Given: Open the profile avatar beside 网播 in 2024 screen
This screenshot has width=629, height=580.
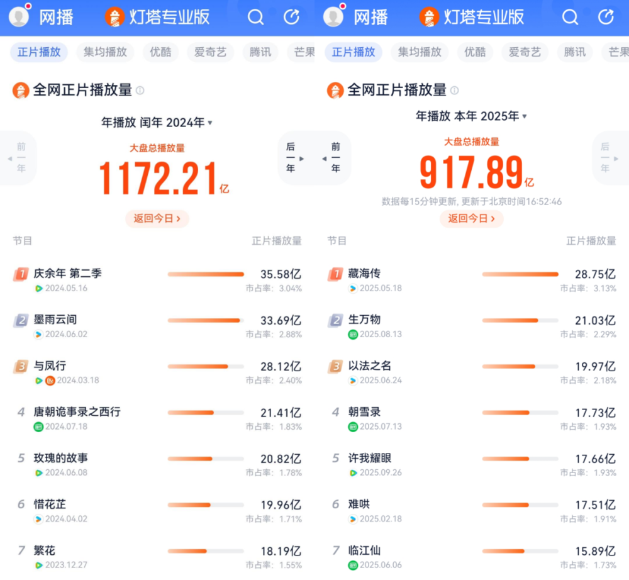Looking at the screenshot, I should point(19,17).
